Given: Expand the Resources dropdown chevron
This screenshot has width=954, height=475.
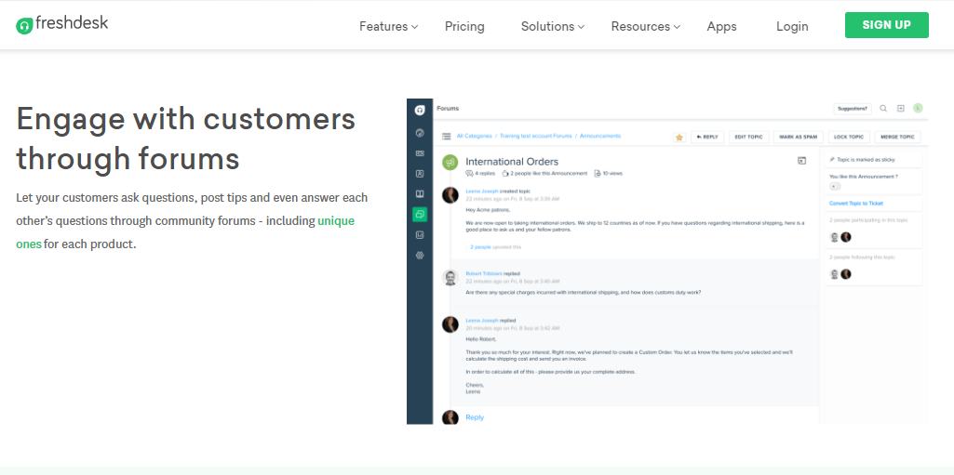Looking at the screenshot, I should [678, 27].
